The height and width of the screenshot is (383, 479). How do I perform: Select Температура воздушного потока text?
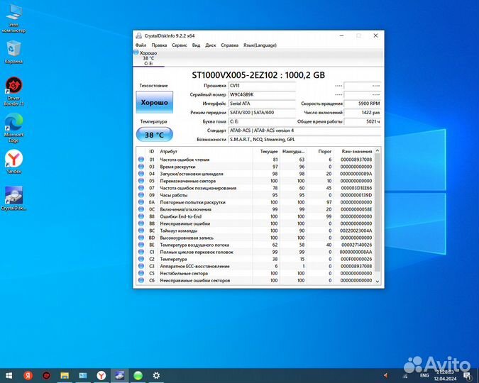point(194,245)
